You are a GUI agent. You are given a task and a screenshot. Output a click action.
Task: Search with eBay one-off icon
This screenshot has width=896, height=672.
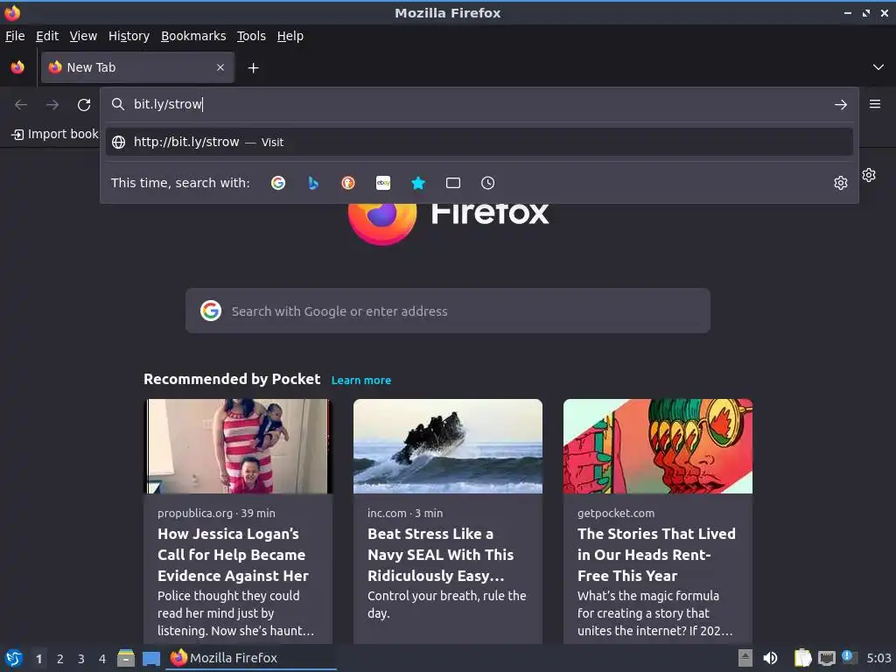pyautogui.click(x=383, y=183)
